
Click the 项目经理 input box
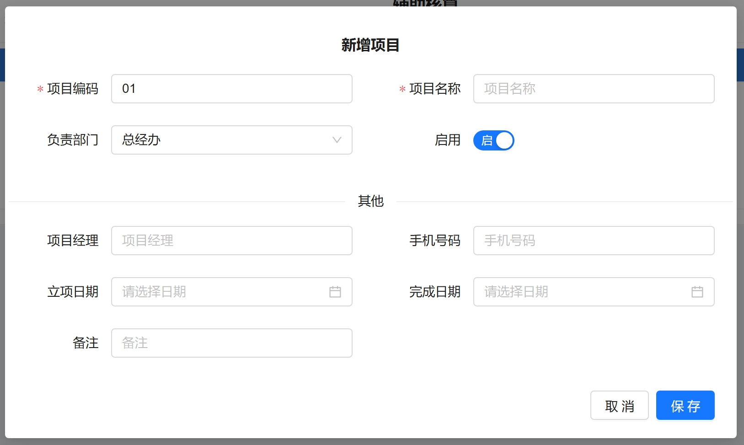[x=231, y=241]
